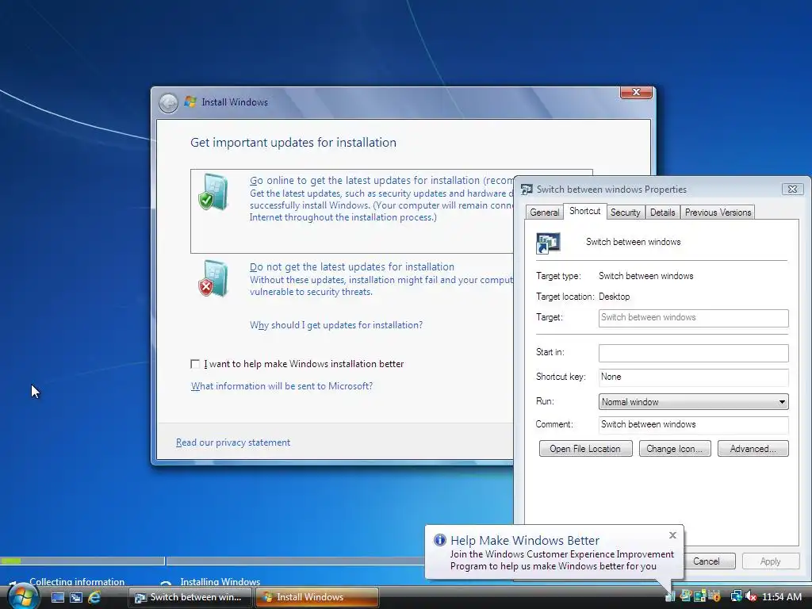Open What information will be sent link

[282, 386]
